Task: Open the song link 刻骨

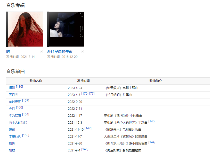Action: point(12,143)
